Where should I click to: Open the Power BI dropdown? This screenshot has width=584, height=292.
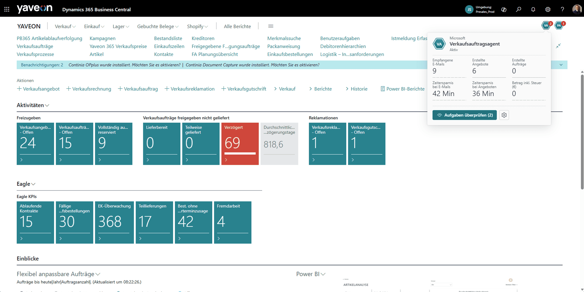click(x=311, y=274)
